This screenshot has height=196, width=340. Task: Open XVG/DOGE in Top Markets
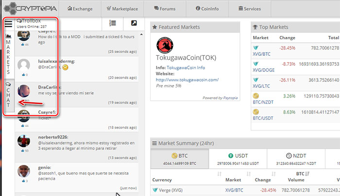click(x=263, y=70)
